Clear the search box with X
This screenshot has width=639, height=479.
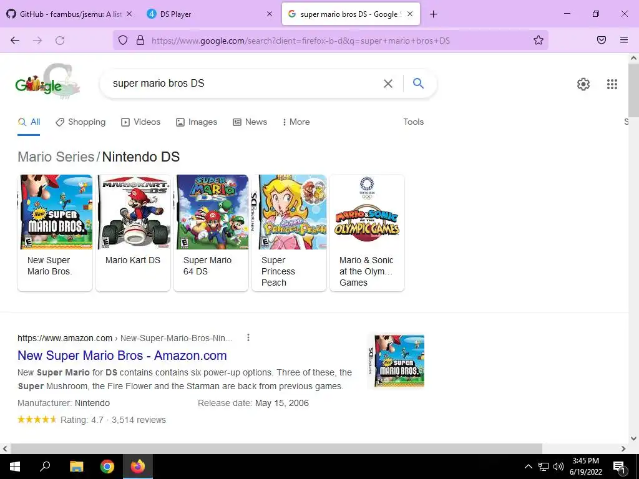[x=388, y=84]
